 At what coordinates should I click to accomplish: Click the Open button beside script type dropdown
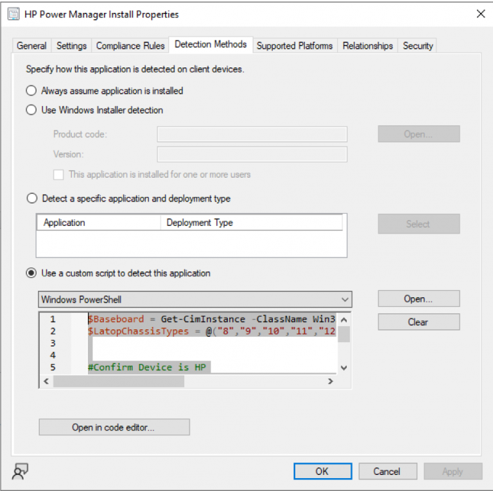coord(419,298)
